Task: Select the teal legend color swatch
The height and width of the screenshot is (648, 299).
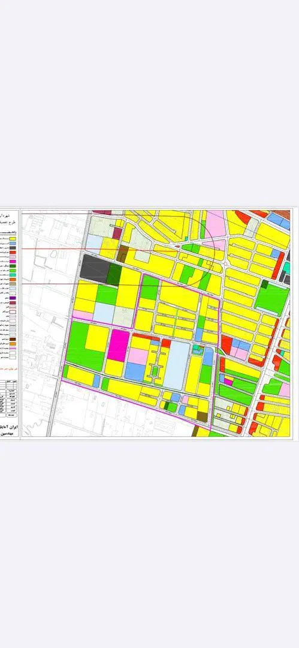Action: tap(13, 275)
